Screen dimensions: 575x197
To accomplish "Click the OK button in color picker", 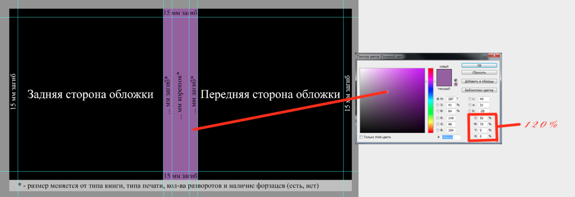I will coord(479,65).
